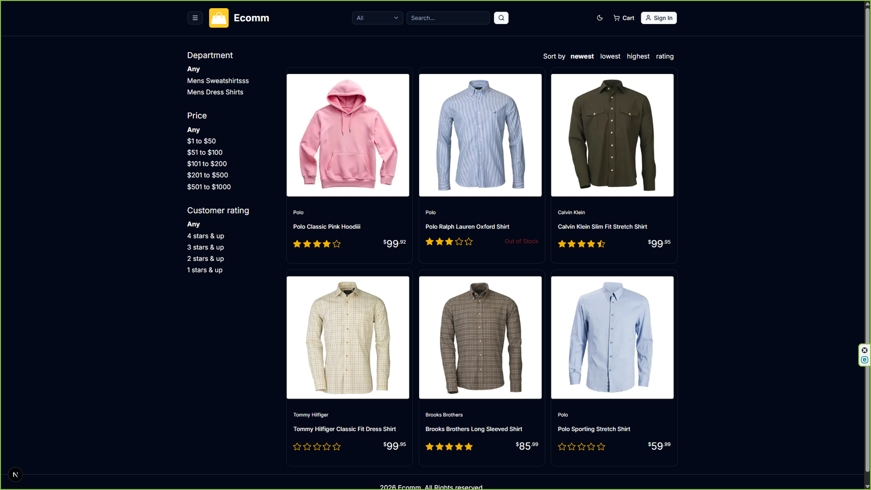Filter by 1 stars & up
Viewport: 871px width, 490px height.
pos(205,270)
